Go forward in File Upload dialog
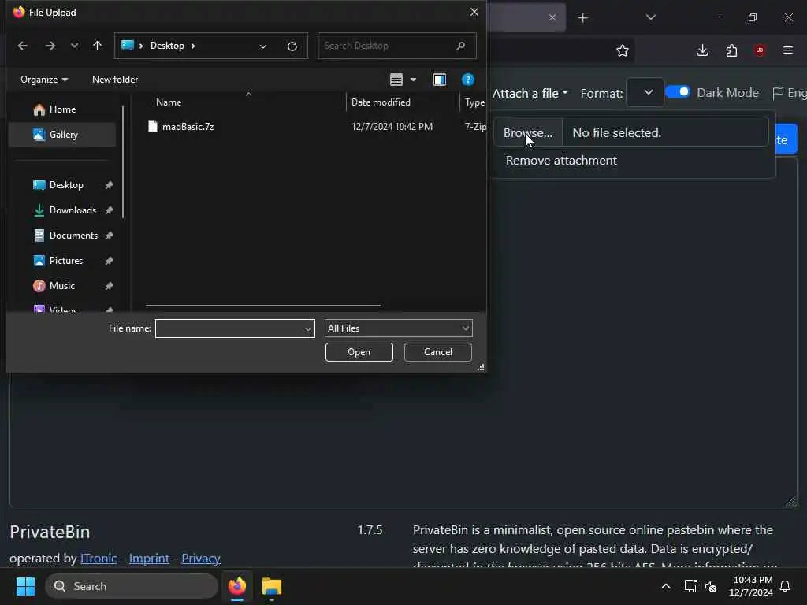 coord(50,46)
